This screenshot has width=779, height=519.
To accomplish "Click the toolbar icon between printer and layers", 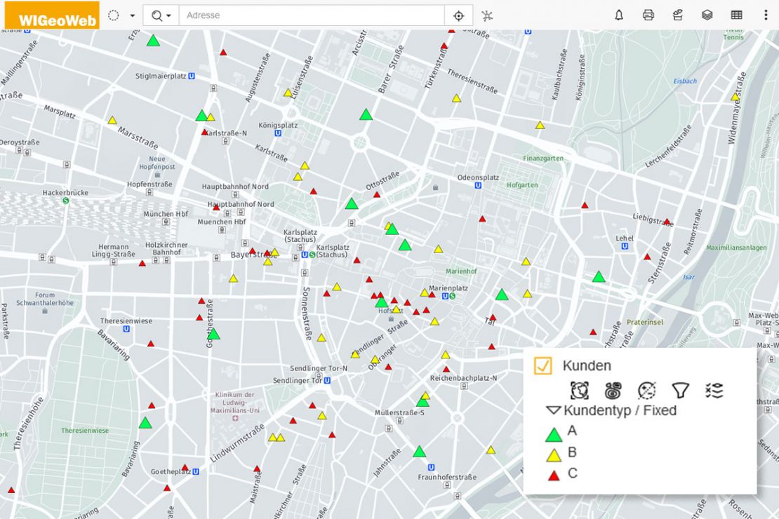I will [678, 15].
